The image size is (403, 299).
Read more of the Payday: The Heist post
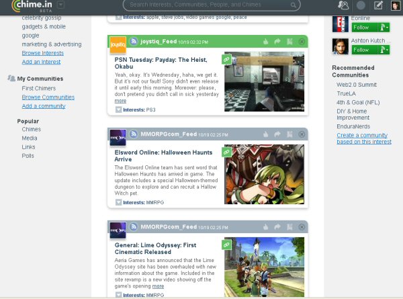coord(120,101)
